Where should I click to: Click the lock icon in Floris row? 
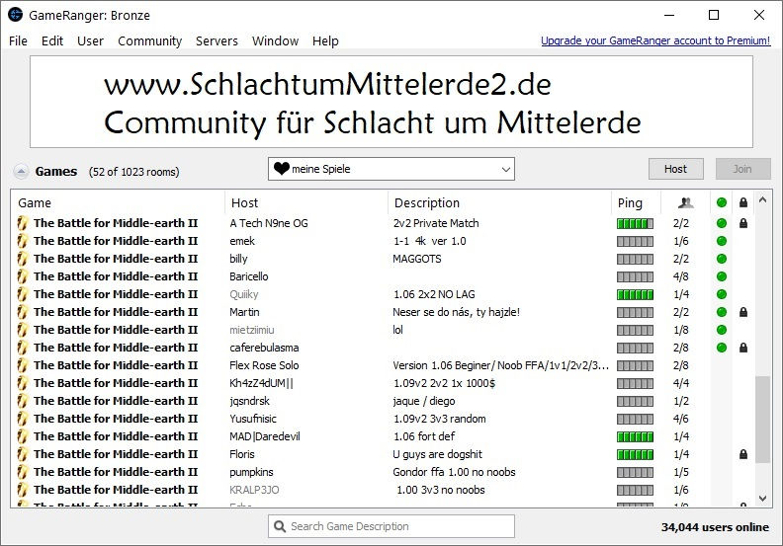[x=743, y=454]
